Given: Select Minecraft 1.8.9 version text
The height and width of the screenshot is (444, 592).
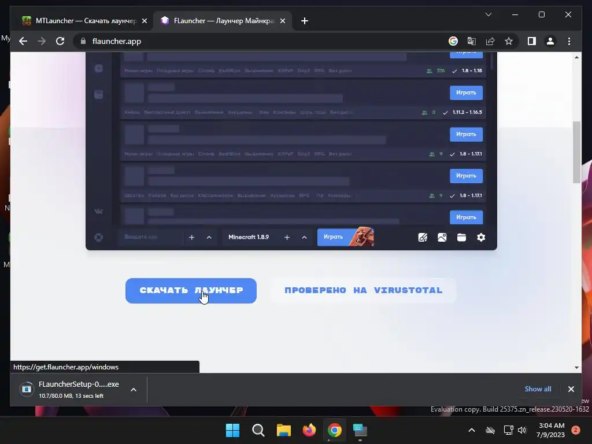Looking at the screenshot, I should pyautogui.click(x=249, y=237).
